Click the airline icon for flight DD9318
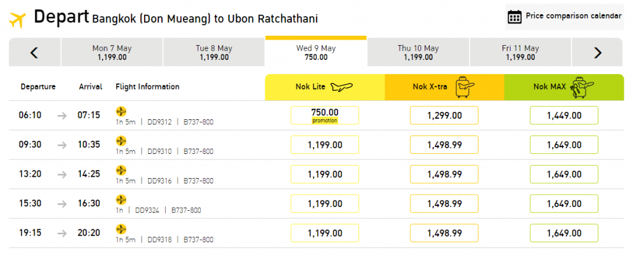The height and width of the screenshot is (259, 633). pos(121,229)
